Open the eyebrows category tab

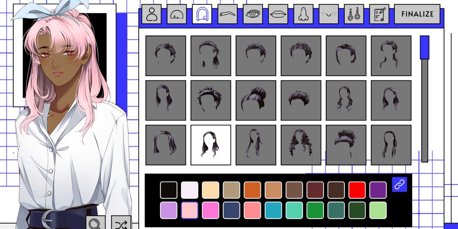[227, 14]
